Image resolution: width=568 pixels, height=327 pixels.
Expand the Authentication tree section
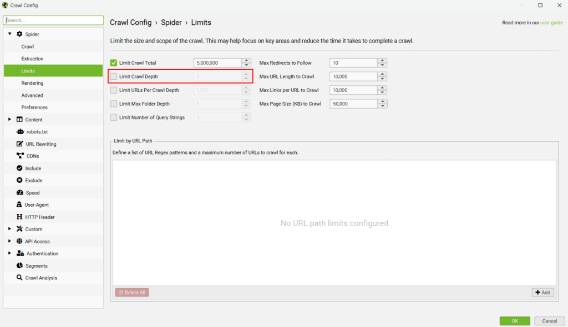point(10,253)
